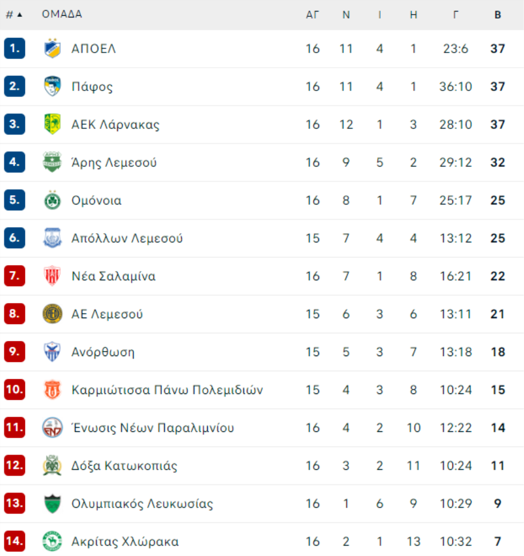The image size is (524, 556).
Task: Select the ΑΕ Λεμεσού round yellow logo
Action: (52, 314)
